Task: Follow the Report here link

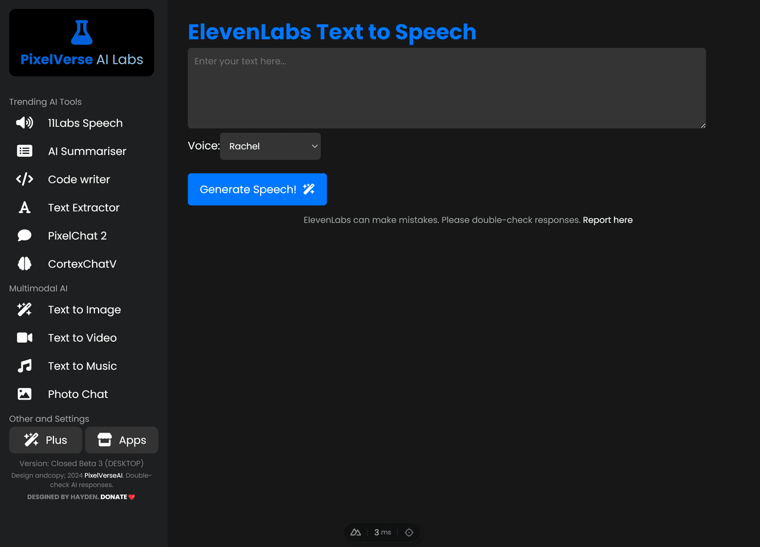Action: (x=607, y=220)
